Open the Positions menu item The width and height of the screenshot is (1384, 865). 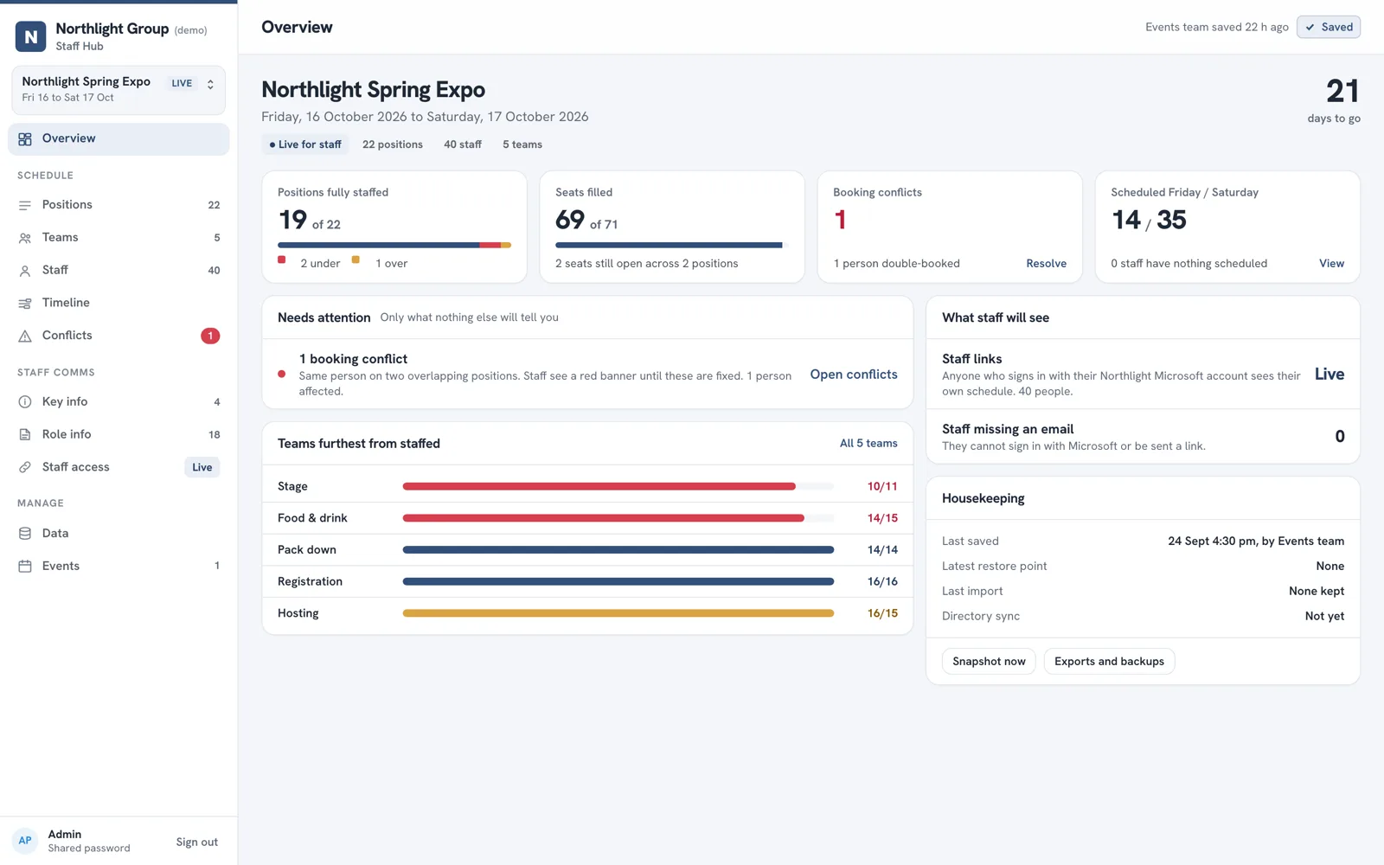tap(119, 205)
